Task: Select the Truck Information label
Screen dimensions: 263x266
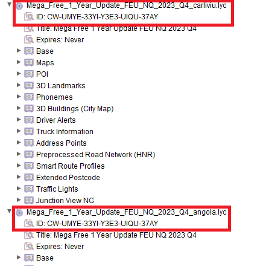Action: point(65,132)
